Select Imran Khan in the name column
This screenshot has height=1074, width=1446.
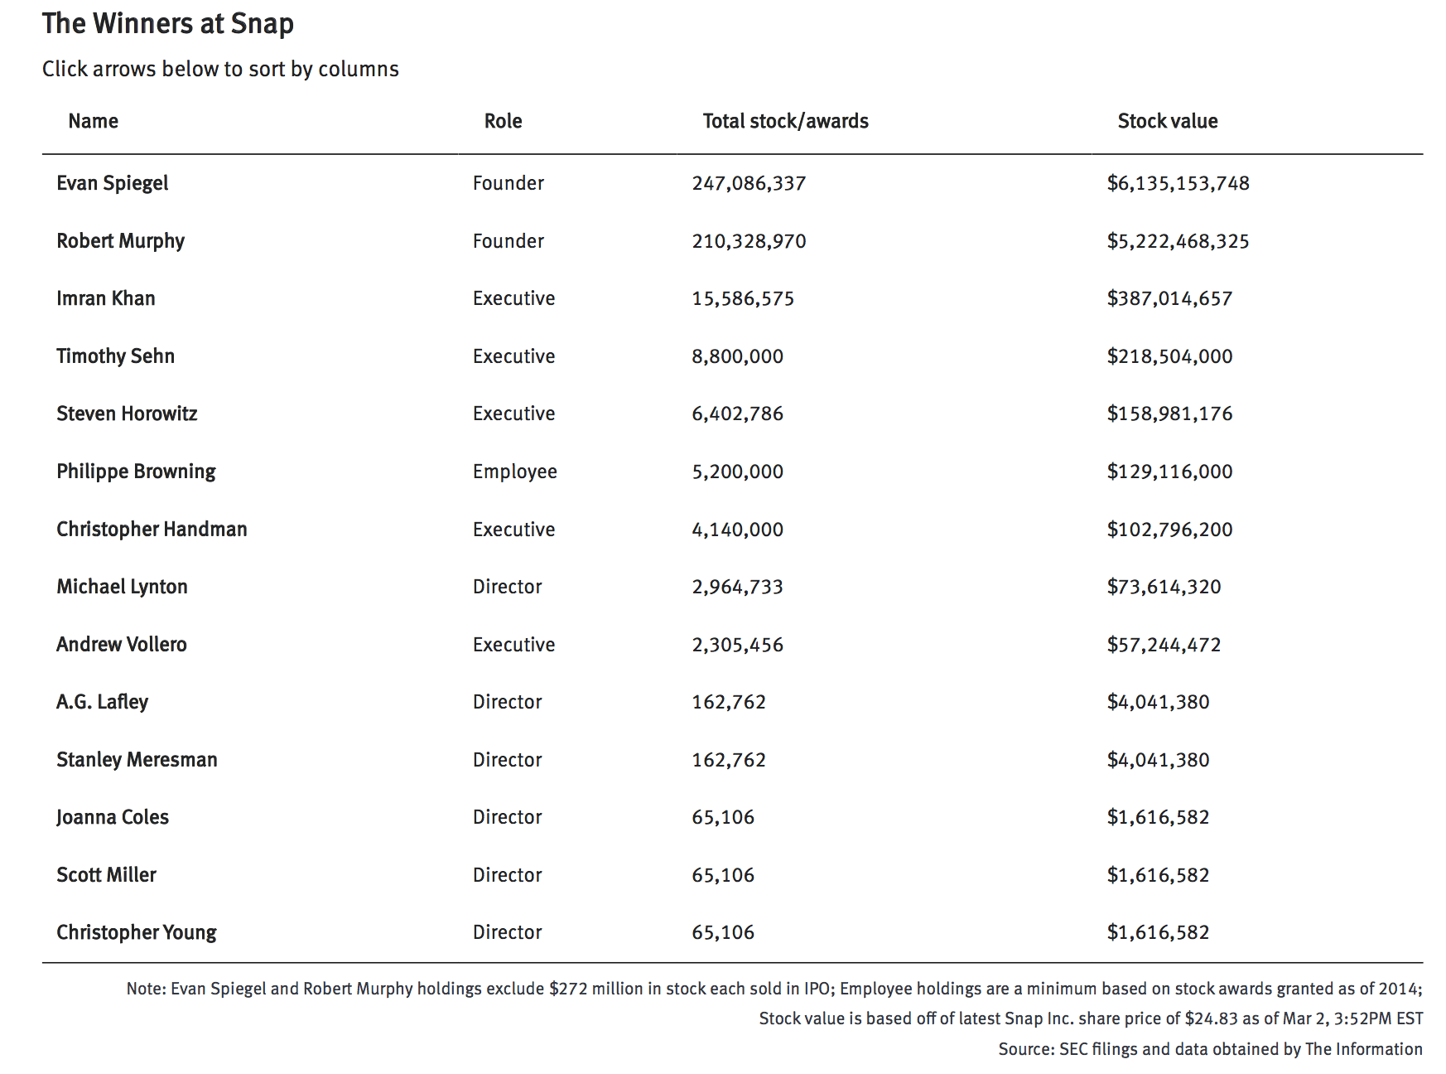(x=106, y=298)
